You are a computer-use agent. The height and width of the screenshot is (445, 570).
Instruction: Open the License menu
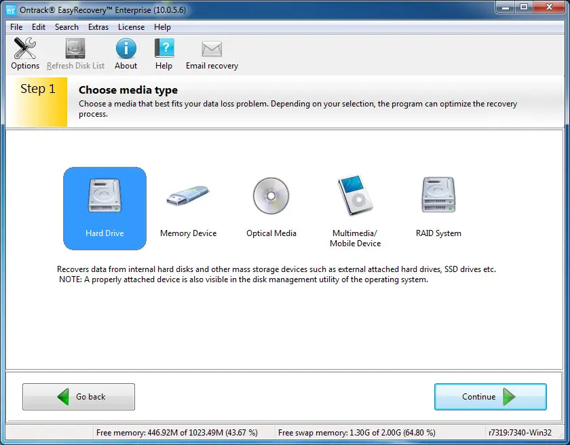131,27
